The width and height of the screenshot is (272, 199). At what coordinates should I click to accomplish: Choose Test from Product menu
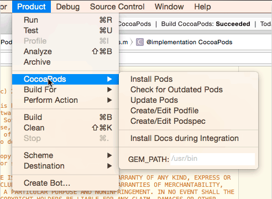[65, 30]
